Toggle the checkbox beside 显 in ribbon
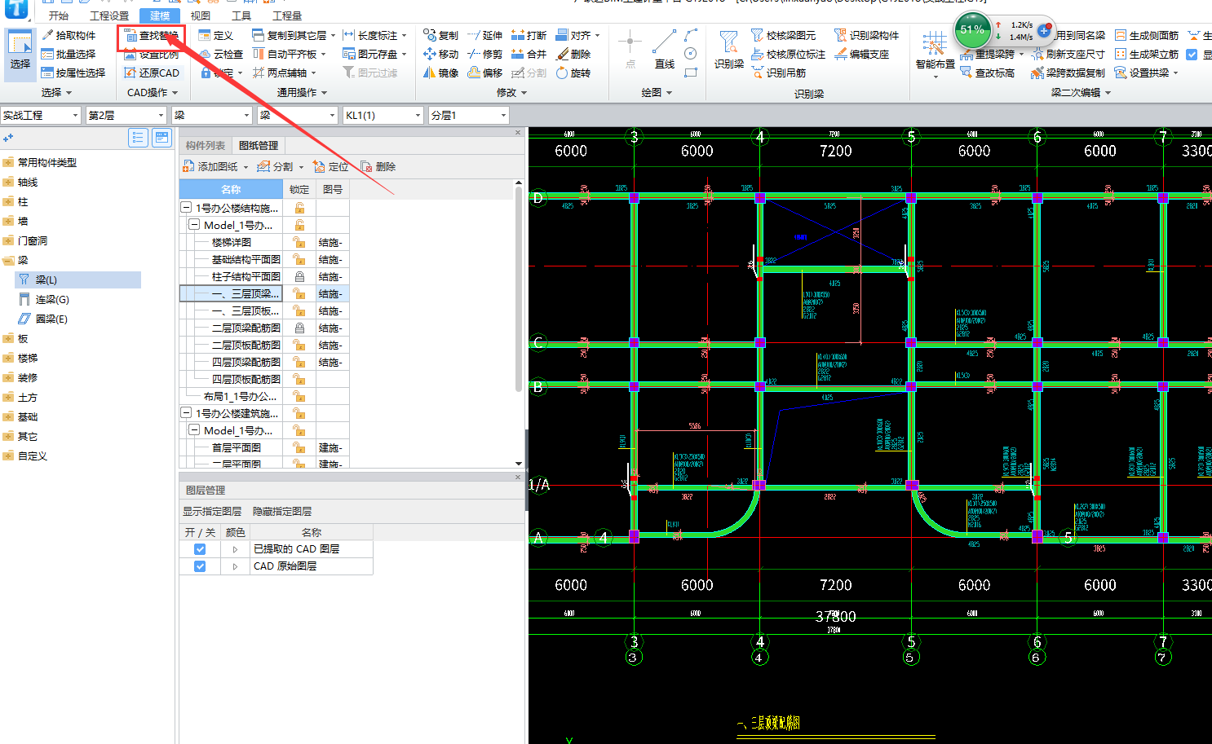Screen dimensions: 1212x744 click(1192, 55)
